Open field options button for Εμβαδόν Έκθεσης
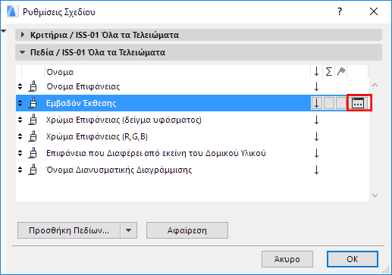The image size is (392, 275). click(358, 103)
